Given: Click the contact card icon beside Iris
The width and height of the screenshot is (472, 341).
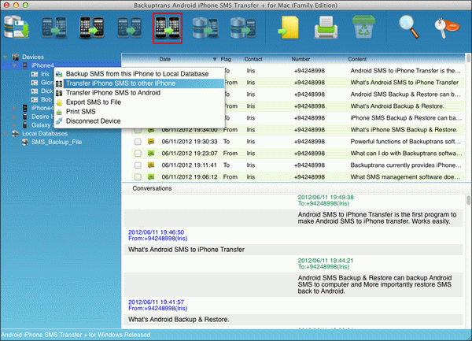Looking at the screenshot, I should pos(35,74).
